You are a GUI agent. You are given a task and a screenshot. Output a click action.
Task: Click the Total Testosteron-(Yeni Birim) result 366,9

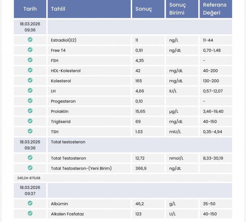(x=141, y=168)
